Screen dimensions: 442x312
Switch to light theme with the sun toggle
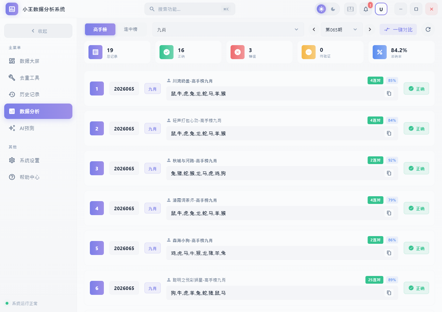click(321, 9)
